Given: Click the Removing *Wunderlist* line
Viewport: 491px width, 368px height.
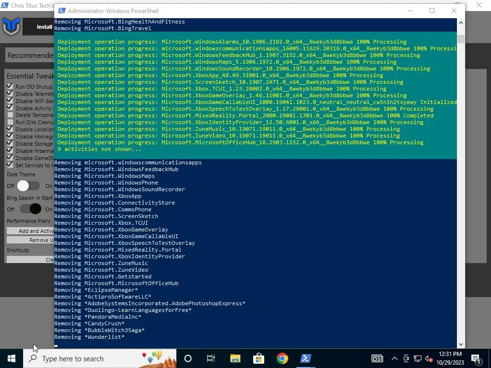Looking at the screenshot, I should pos(90,337).
